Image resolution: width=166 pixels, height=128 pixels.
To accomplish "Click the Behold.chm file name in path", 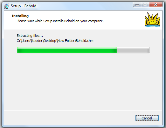I will click(x=85, y=41).
